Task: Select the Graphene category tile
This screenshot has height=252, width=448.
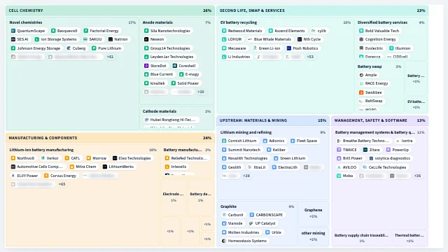Action: [x=313, y=213]
